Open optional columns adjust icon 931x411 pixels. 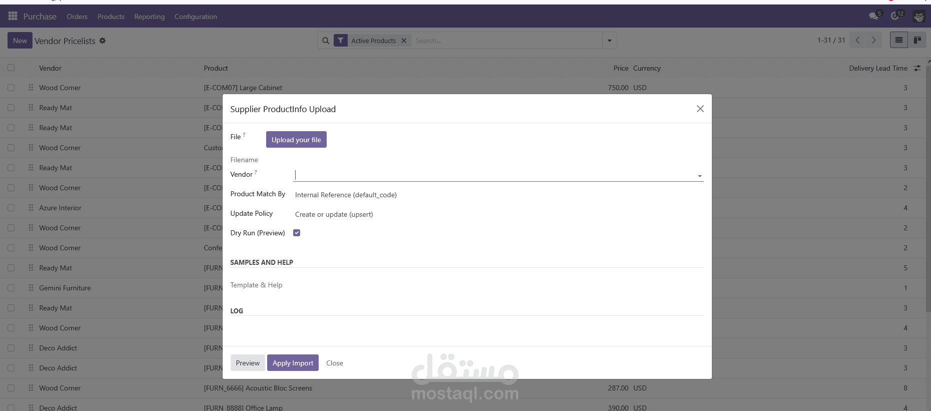point(917,68)
